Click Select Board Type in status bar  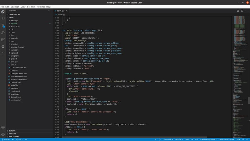[226, 139]
